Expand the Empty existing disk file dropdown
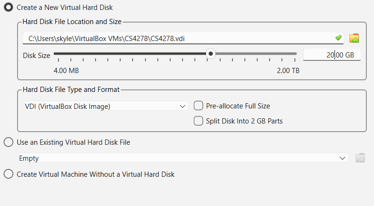 point(183,158)
